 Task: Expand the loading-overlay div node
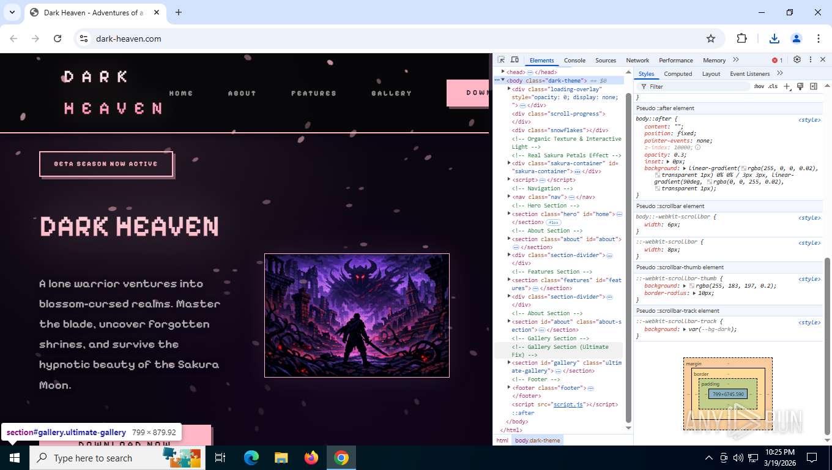click(x=509, y=89)
